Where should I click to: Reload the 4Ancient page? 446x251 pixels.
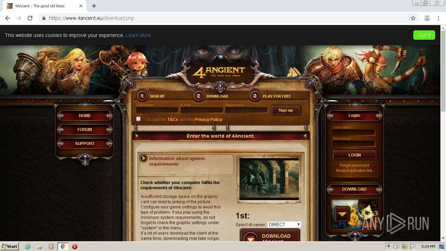click(x=30, y=18)
